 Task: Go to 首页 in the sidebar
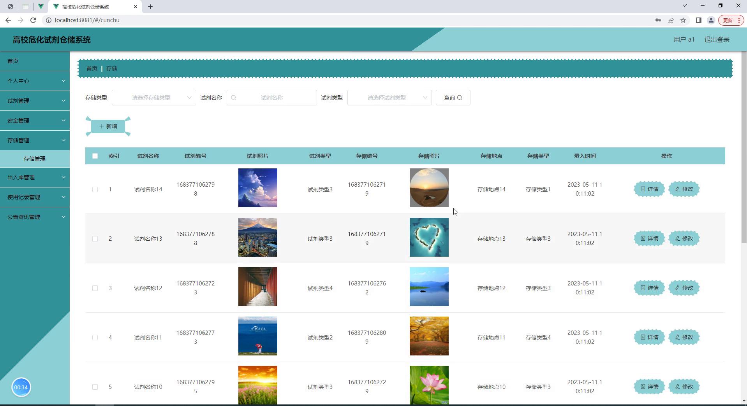[x=35, y=61]
